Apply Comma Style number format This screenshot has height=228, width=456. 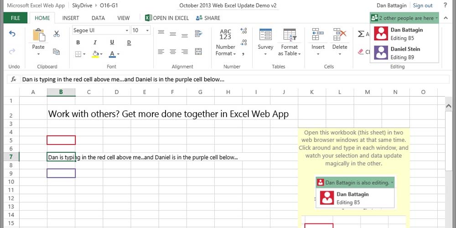(243, 54)
